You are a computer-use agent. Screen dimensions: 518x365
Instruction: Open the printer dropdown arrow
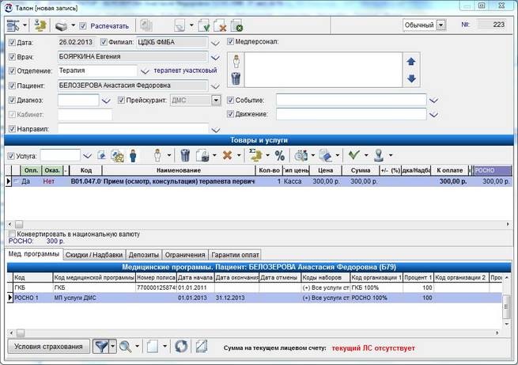tap(74, 25)
